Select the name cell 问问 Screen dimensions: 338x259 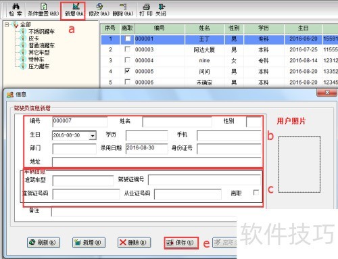click(204, 72)
